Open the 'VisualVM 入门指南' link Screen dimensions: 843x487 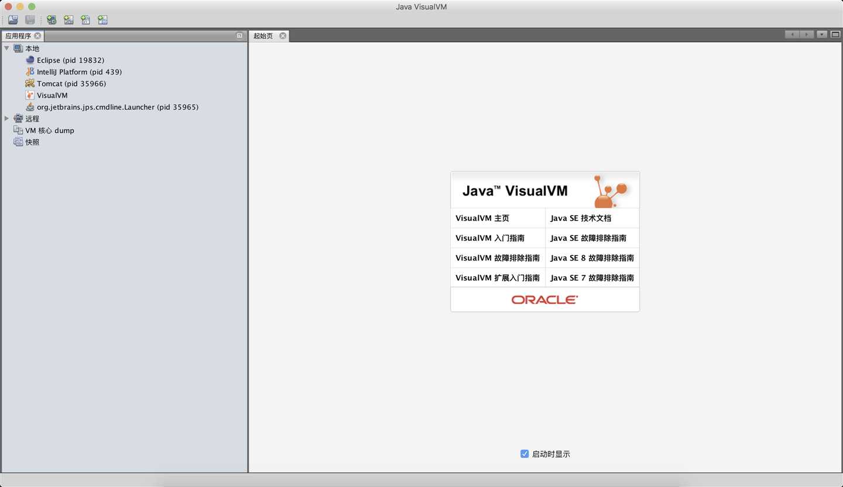click(x=490, y=238)
